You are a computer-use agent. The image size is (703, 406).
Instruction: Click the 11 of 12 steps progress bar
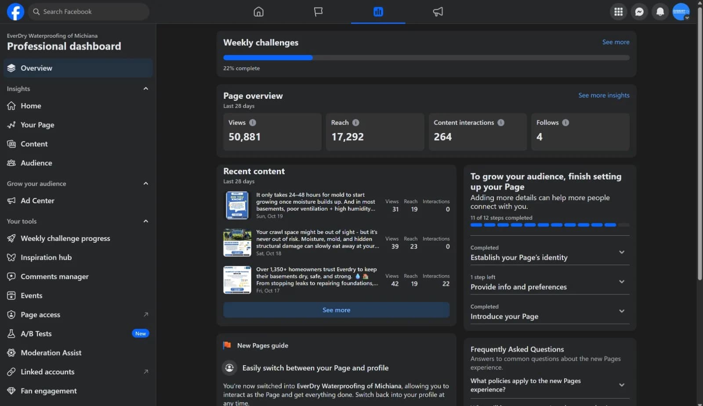coord(550,225)
